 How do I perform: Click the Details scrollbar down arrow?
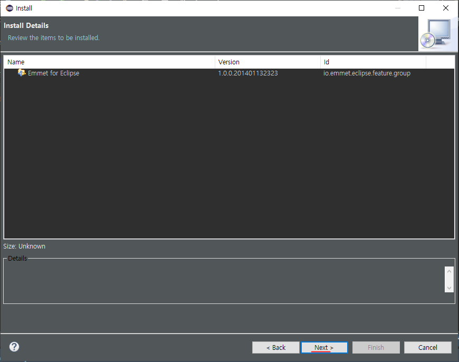tap(449, 288)
